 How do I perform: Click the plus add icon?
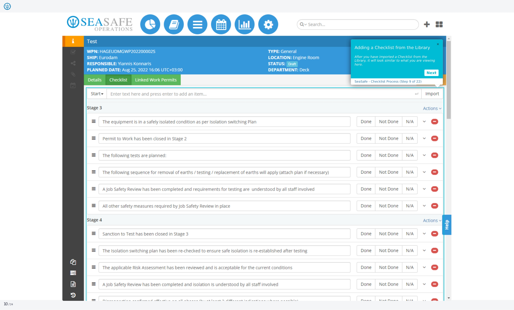[x=427, y=24]
